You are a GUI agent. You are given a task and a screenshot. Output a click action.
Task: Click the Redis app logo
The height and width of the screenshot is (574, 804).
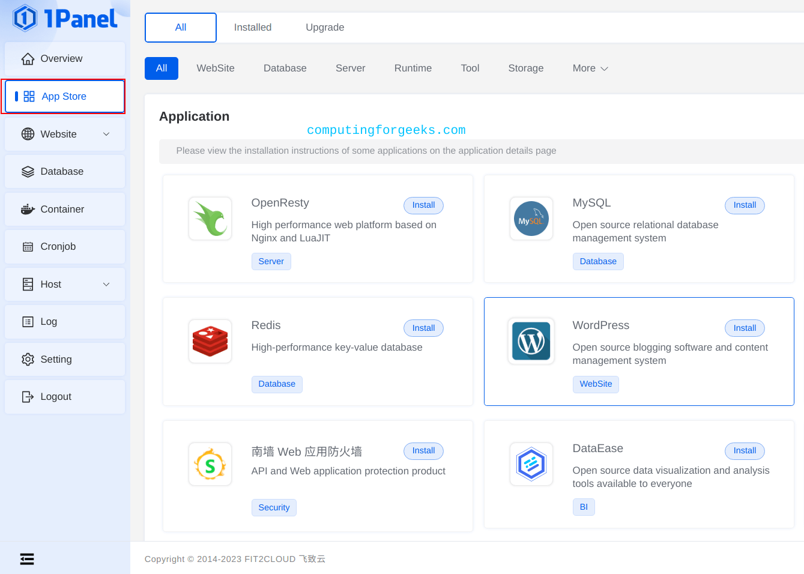[x=210, y=340]
